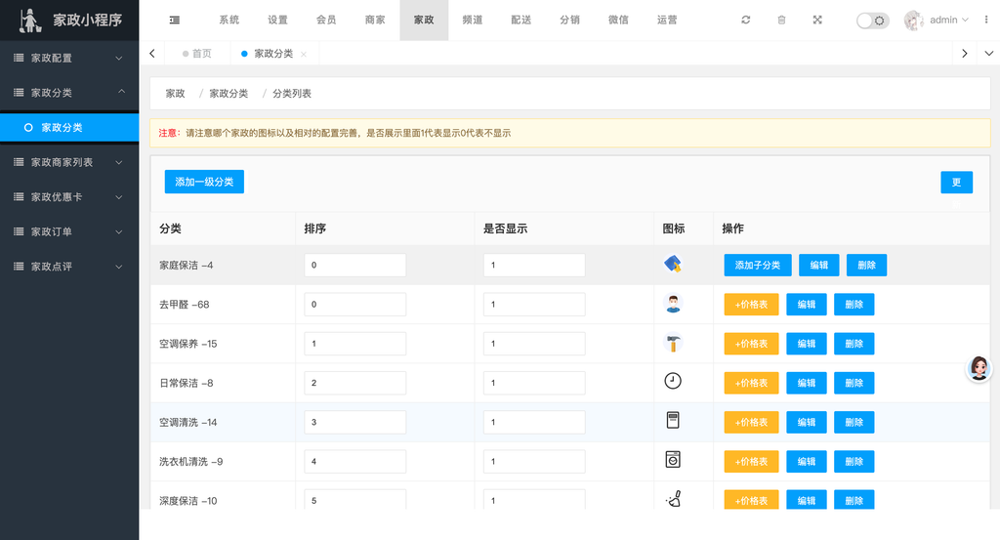1000x540 pixels.
Task: Open the admin user dropdown
Action: [949, 20]
